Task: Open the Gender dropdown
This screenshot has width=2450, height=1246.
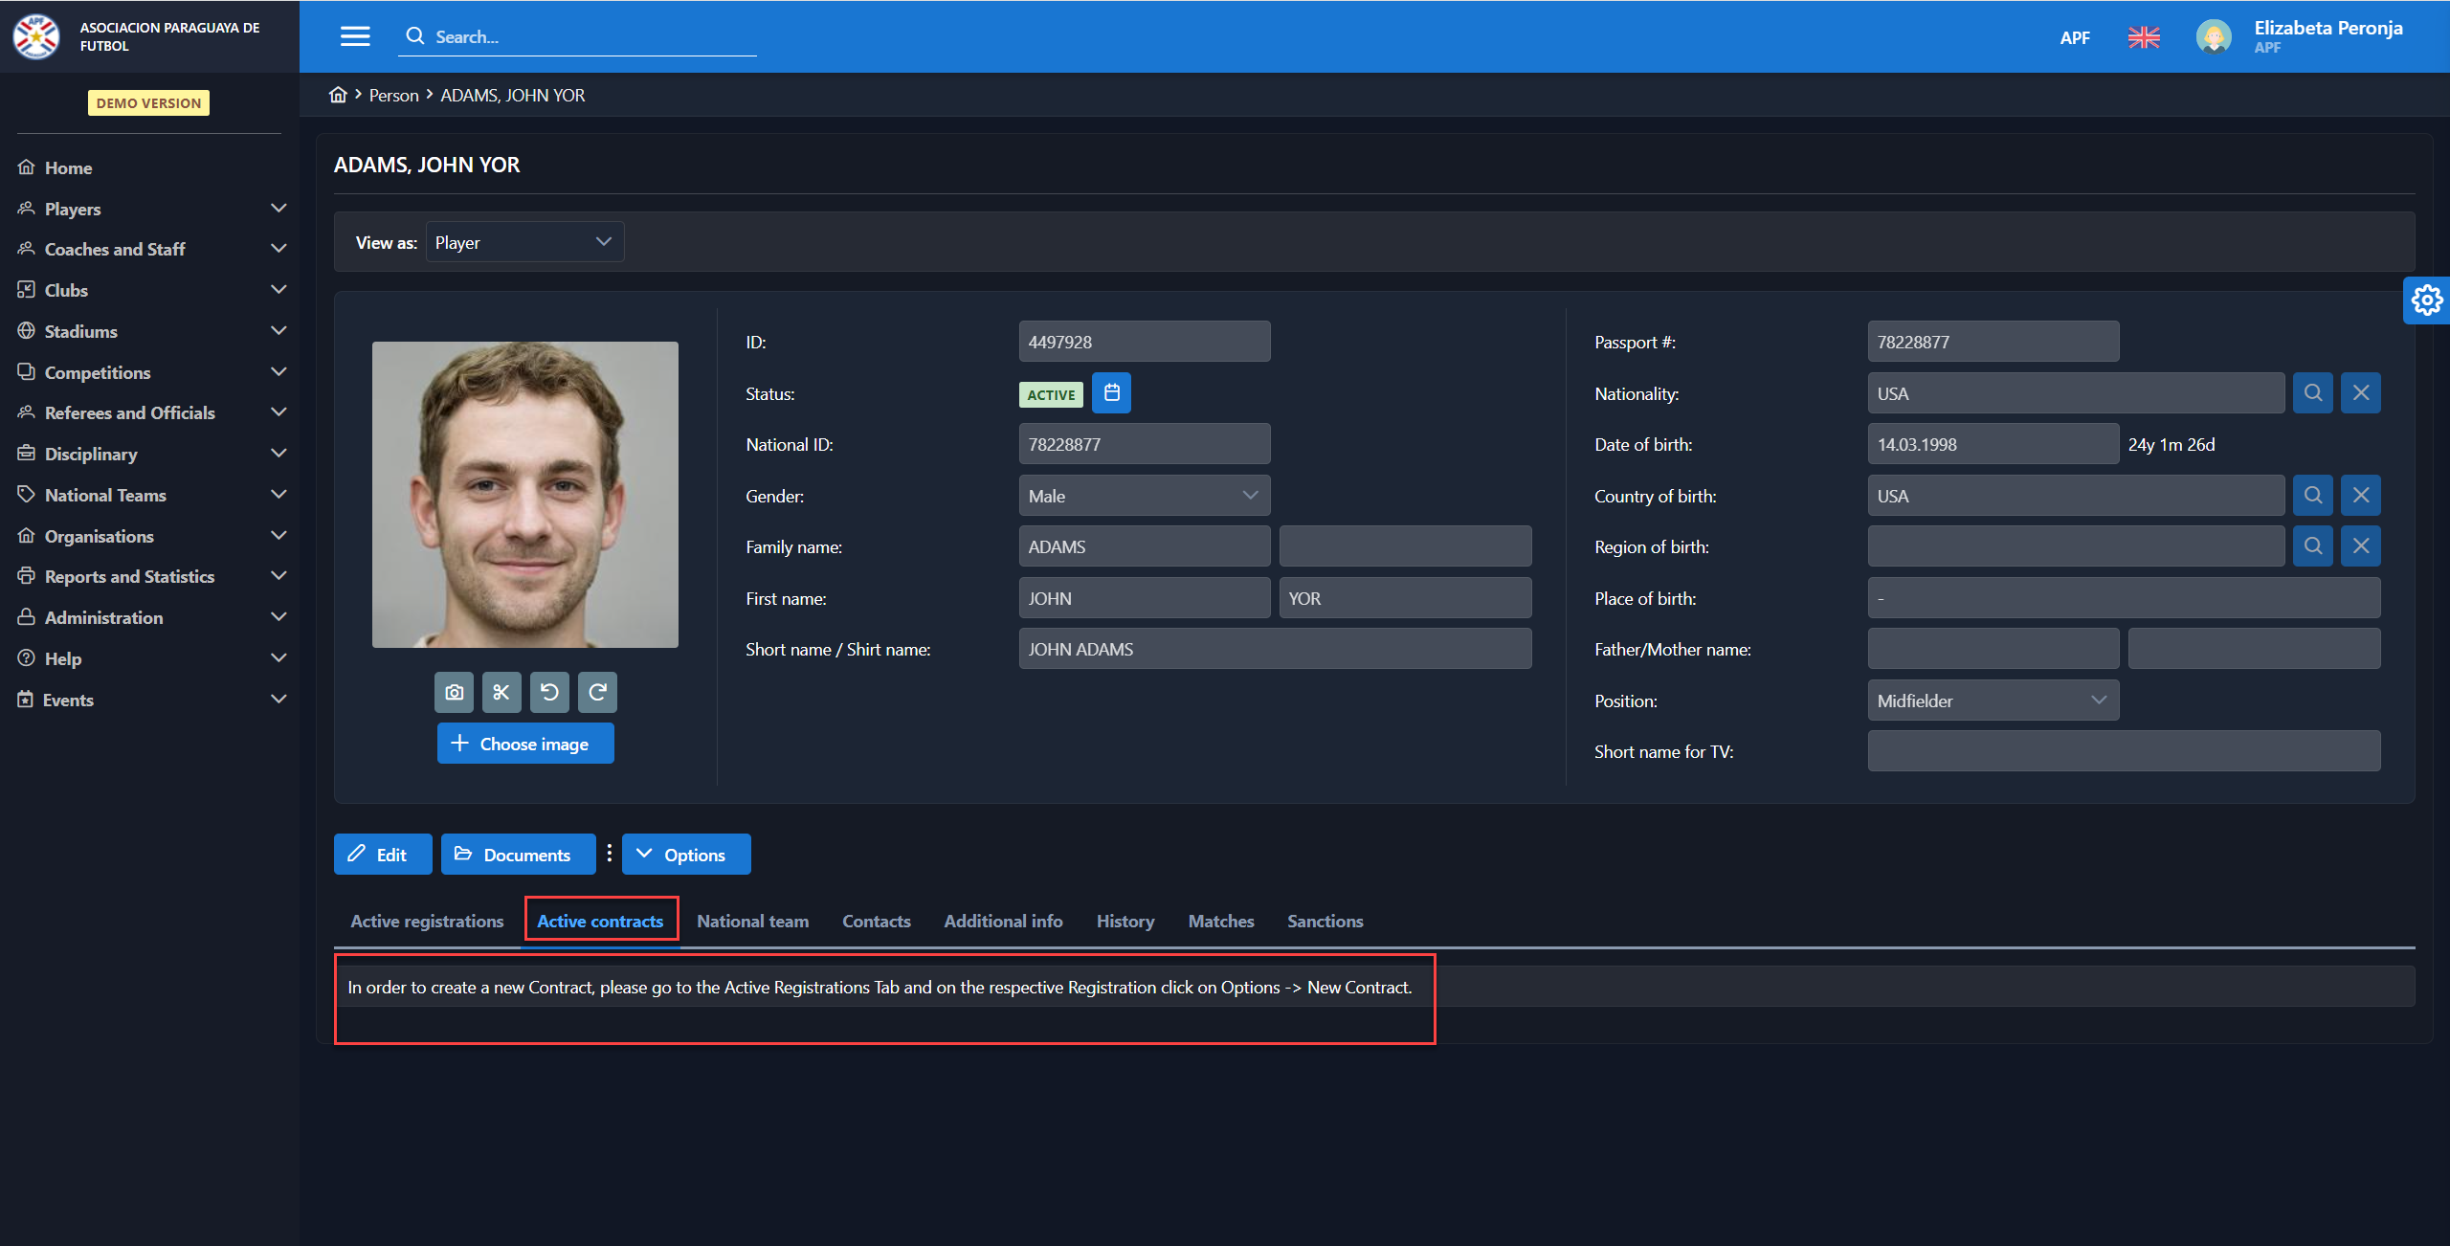Action: coord(1144,496)
